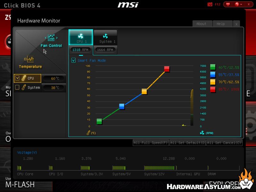The height and width of the screenshot is (192, 256).
Task: Click the DRAM voltage label
Action: pos(212,174)
